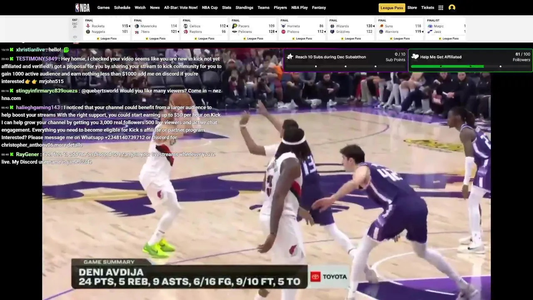Open the user profile icon
The height and width of the screenshot is (300, 533).
click(452, 7)
